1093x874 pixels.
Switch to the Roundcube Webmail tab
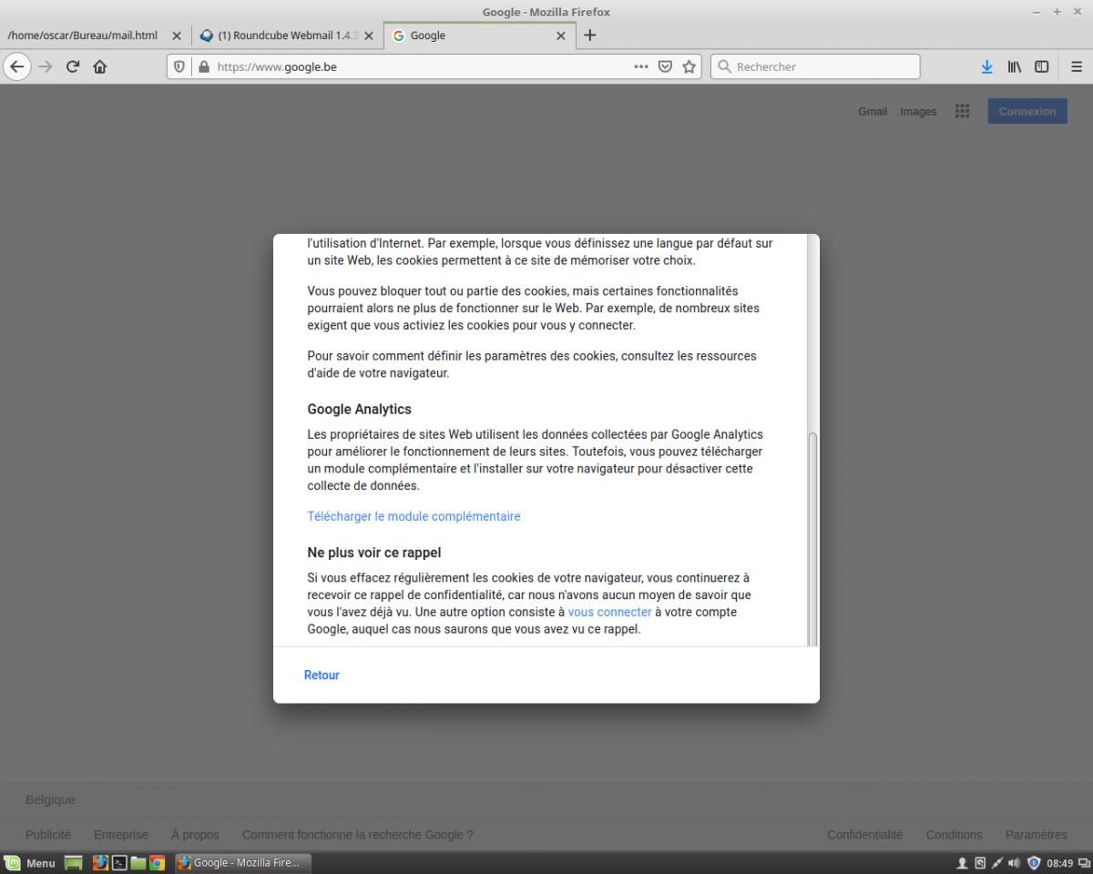[287, 36]
